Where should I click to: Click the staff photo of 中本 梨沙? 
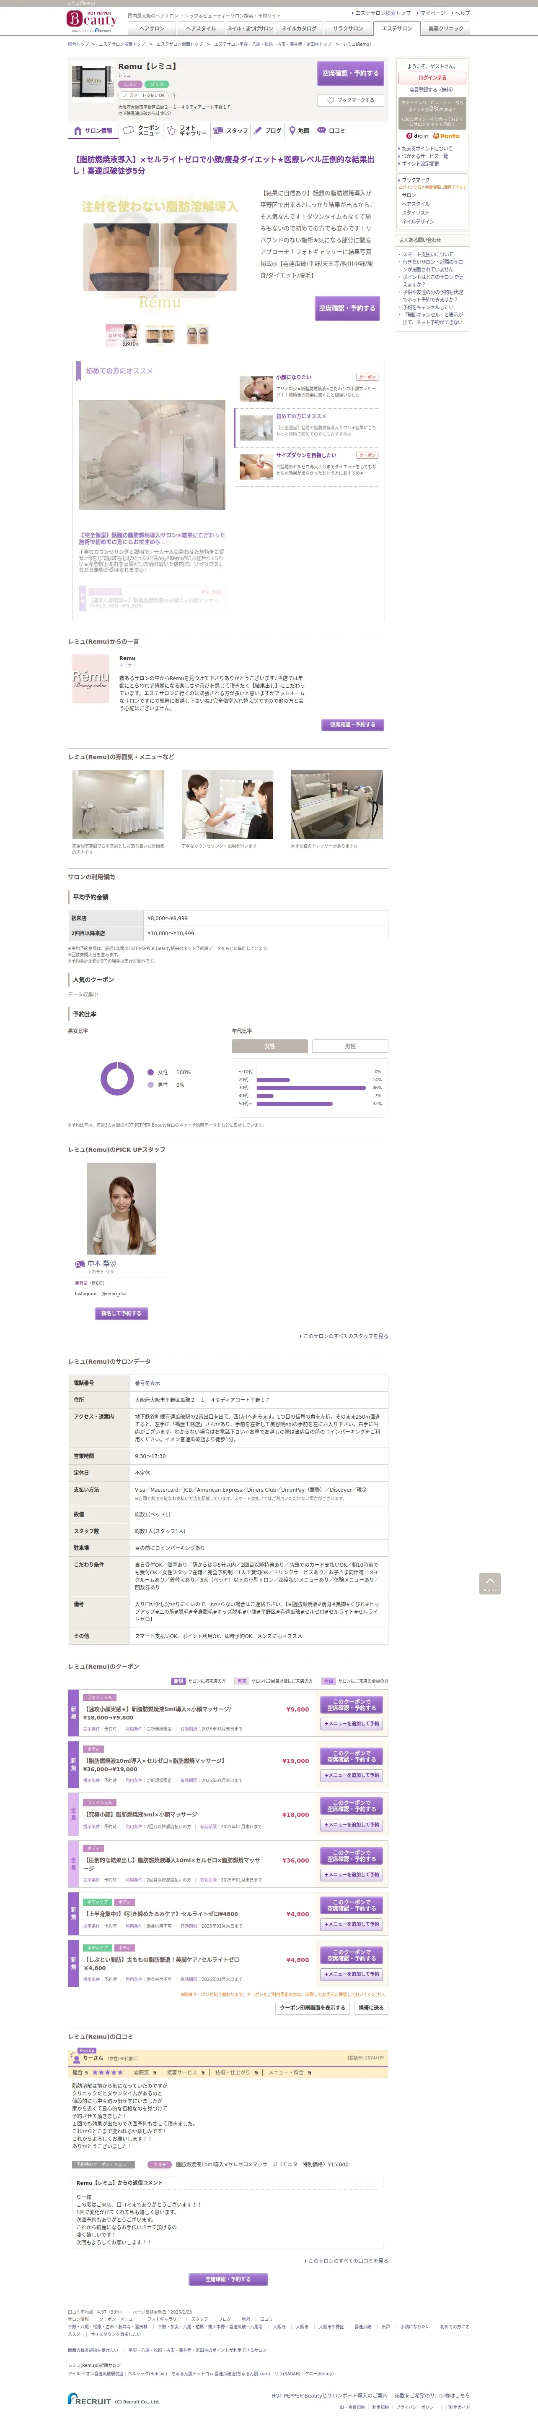(x=121, y=1208)
